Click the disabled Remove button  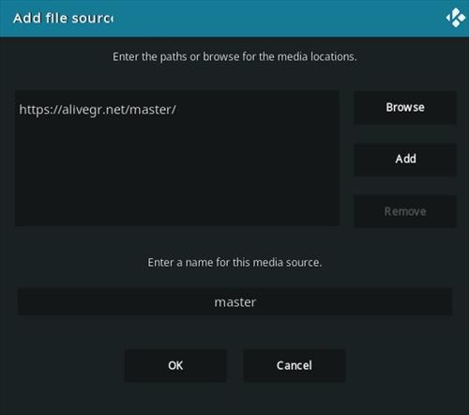tap(405, 211)
